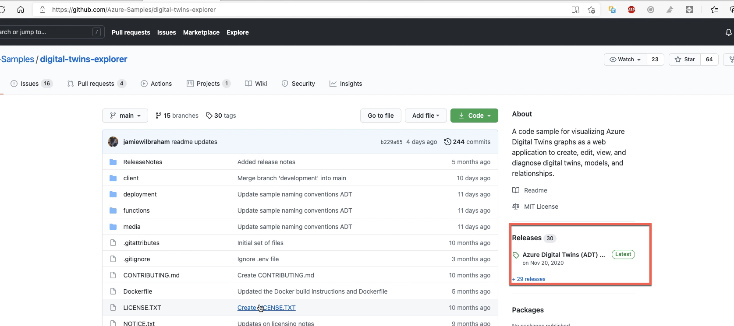Open the Create LICENSE.TXT commit link
The width and height of the screenshot is (734, 326).
(x=266, y=308)
